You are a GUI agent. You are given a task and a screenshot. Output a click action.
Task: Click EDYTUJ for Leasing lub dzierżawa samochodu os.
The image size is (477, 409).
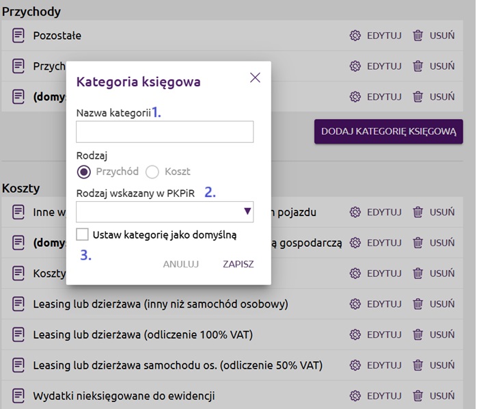pyautogui.click(x=384, y=365)
